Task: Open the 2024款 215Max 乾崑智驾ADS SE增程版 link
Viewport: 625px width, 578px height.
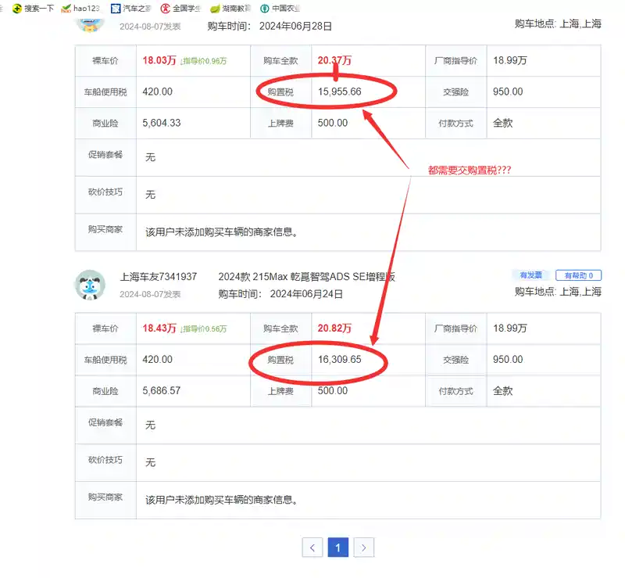Action: pyautogui.click(x=306, y=277)
